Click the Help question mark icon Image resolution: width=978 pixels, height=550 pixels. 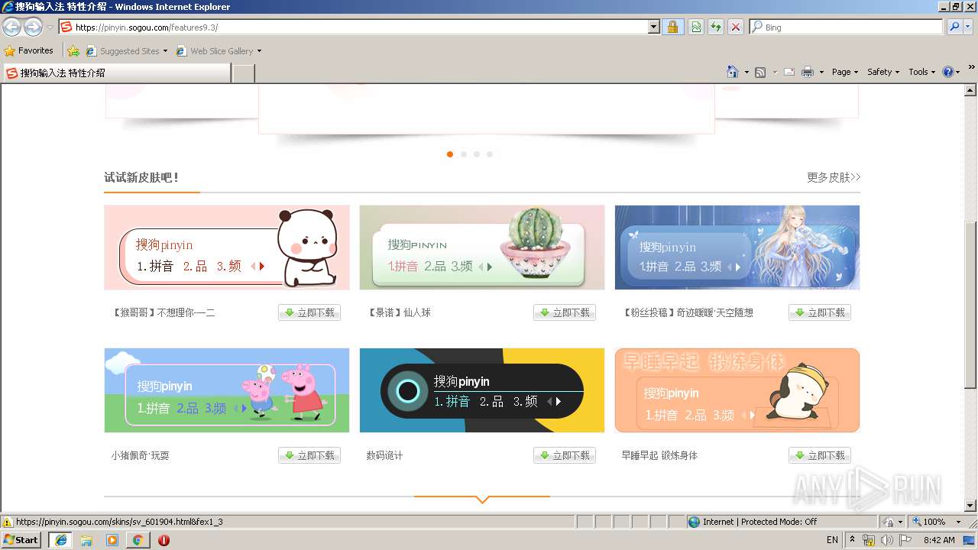point(948,72)
